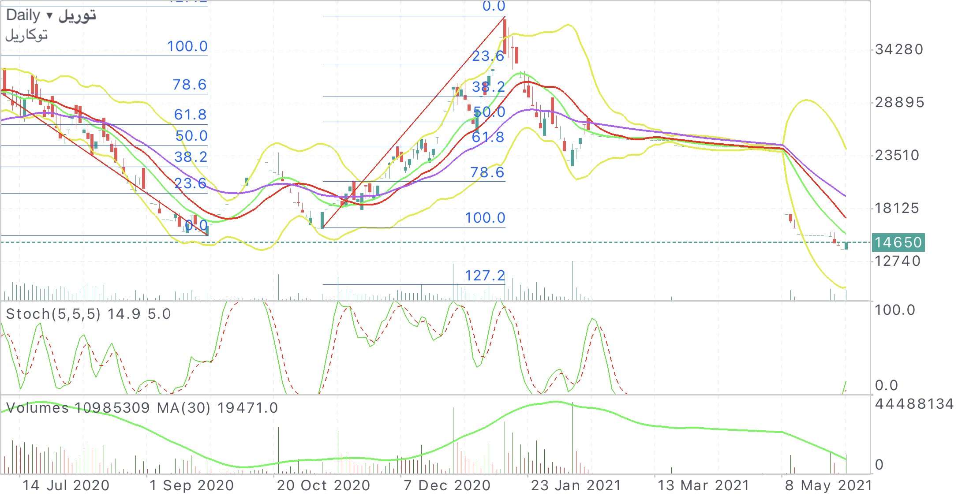
Task: Click the 34280 price axis label
Action: coord(899,49)
